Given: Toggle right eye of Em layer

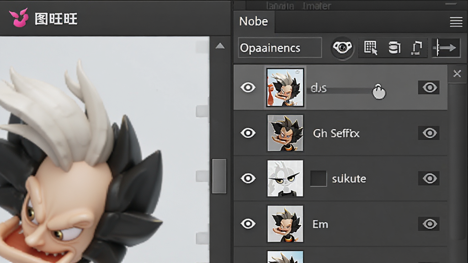Looking at the screenshot, I should 429,224.
